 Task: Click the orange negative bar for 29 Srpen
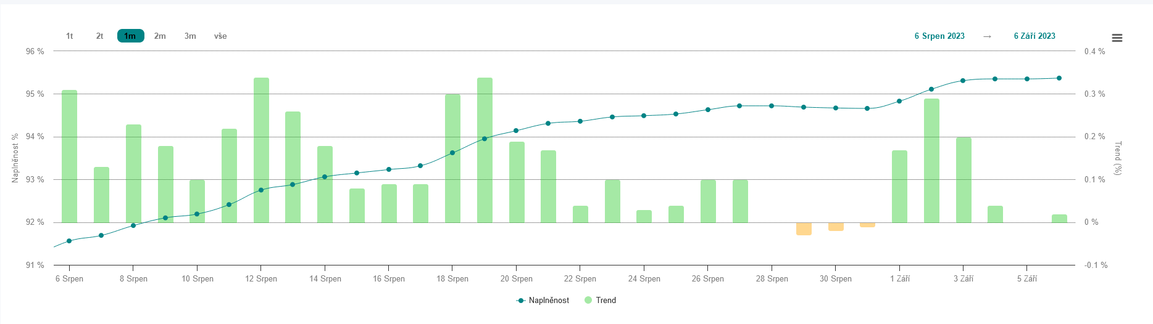(804, 229)
